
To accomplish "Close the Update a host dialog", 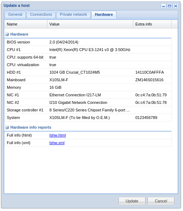I will (x=175, y=6).
